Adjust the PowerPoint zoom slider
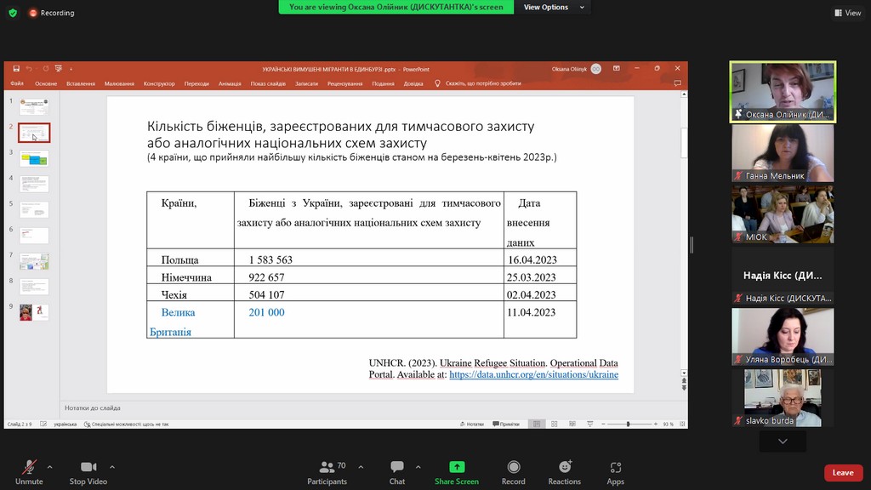 coord(629,424)
